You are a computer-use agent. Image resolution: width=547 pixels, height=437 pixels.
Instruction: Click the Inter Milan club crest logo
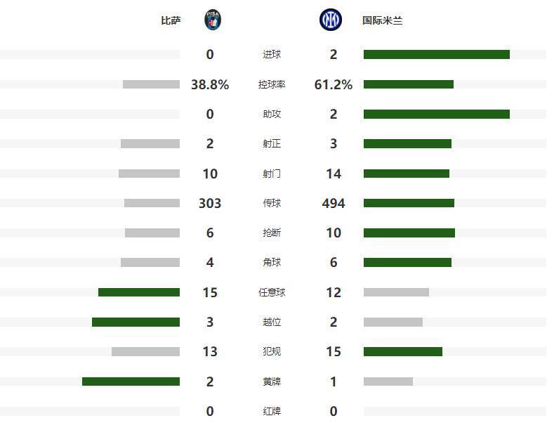point(330,20)
